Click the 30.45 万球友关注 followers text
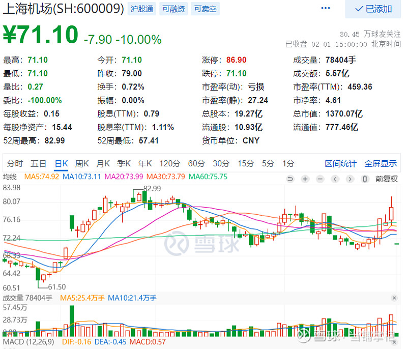The height and width of the screenshot is (349, 407). [x=370, y=34]
